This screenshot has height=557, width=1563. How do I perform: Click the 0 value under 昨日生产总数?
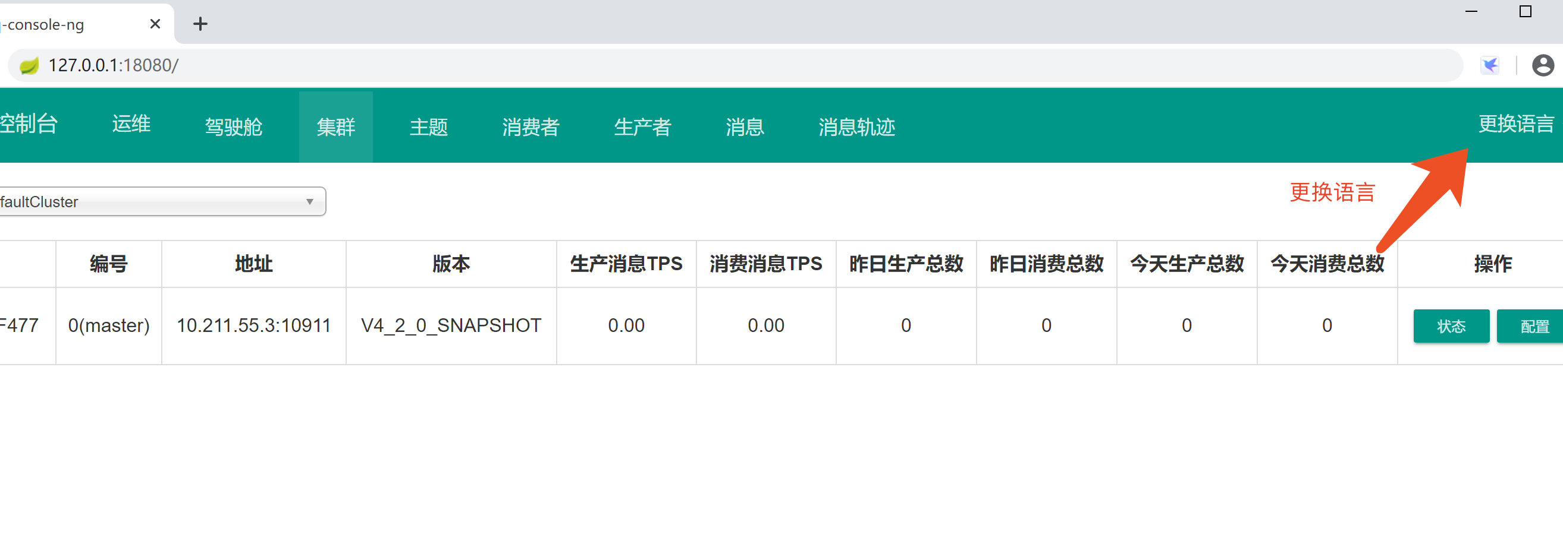tap(906, 325)
